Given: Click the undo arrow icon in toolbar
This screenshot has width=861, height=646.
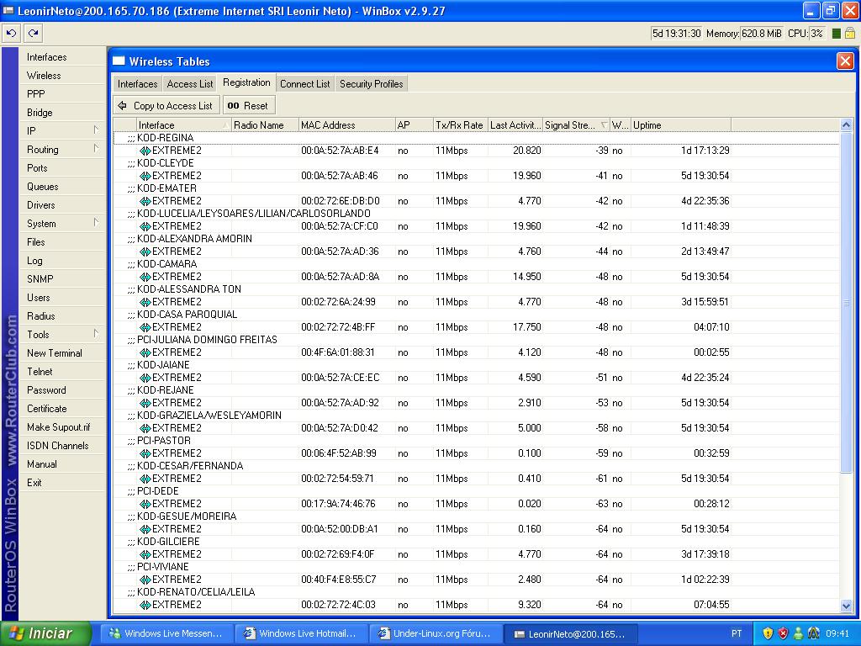Looking at the screenshot, I should pos(11,33).
